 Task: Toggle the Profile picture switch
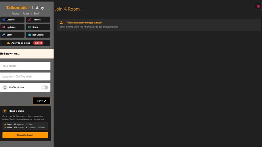[45, 87]
